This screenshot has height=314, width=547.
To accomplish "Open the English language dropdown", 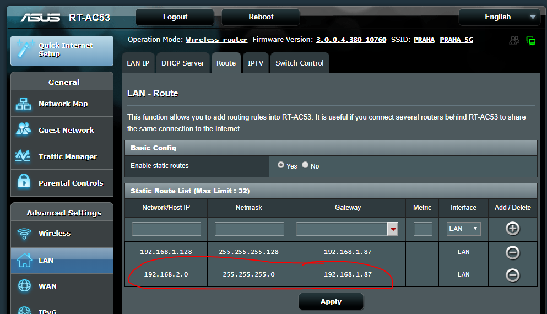I will (x=500, y=17).
